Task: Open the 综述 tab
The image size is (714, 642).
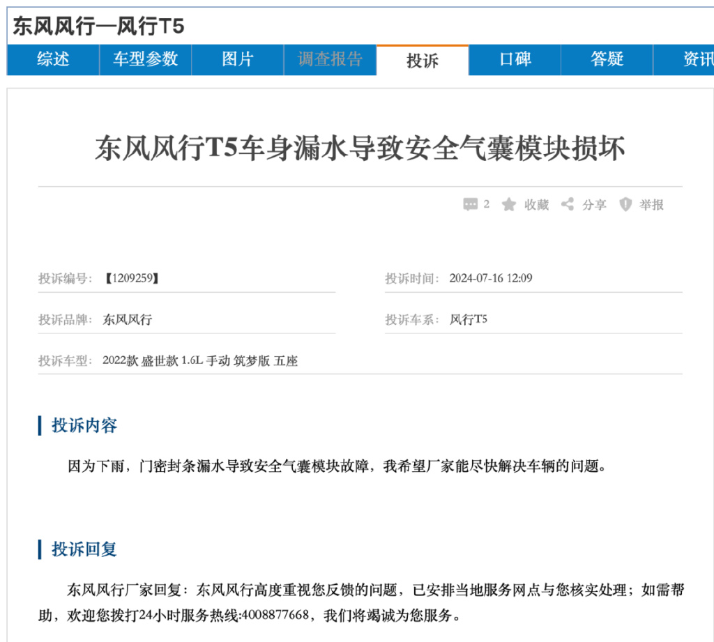Action: (x=53, y=60)
